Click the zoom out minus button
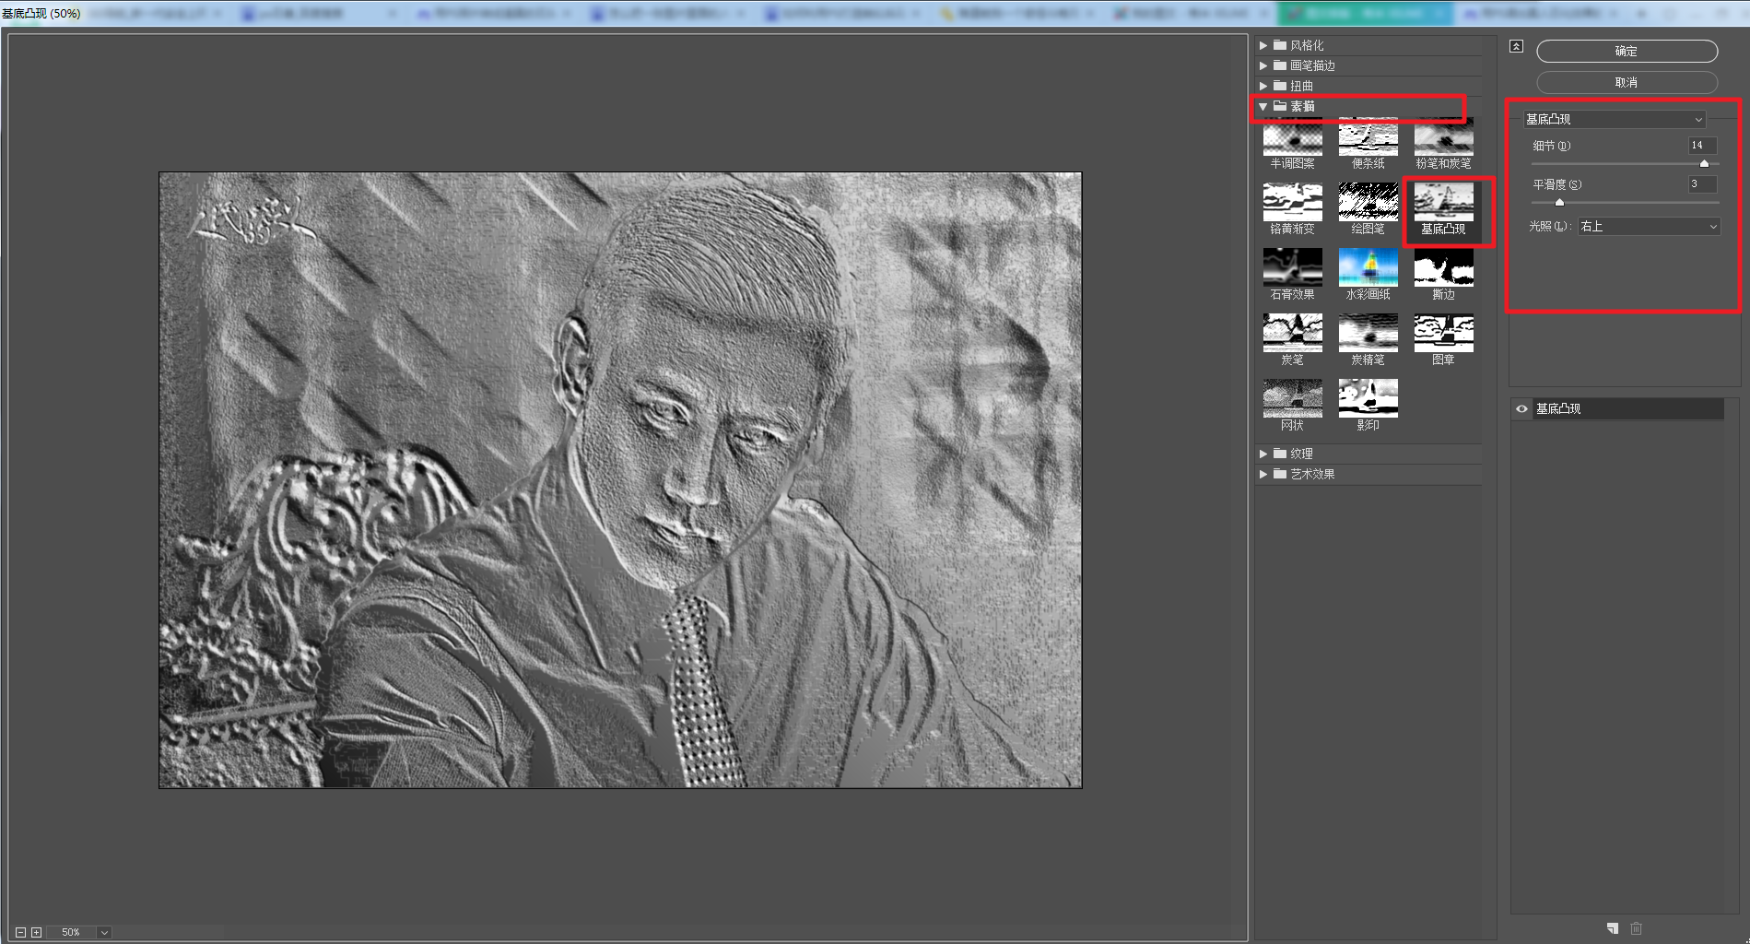 [x=20, y=932]
